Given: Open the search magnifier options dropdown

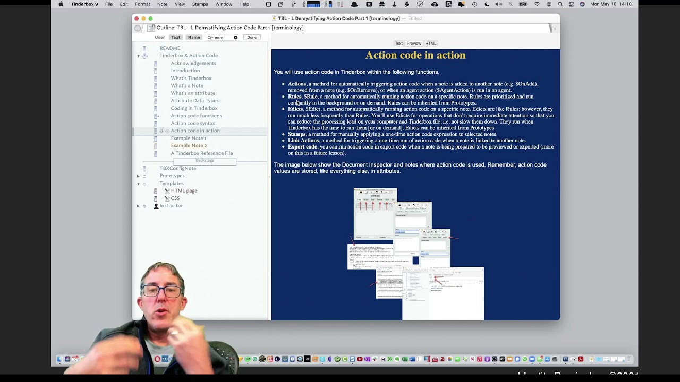Looking at the screenshot, I should (x=210, y=38).
